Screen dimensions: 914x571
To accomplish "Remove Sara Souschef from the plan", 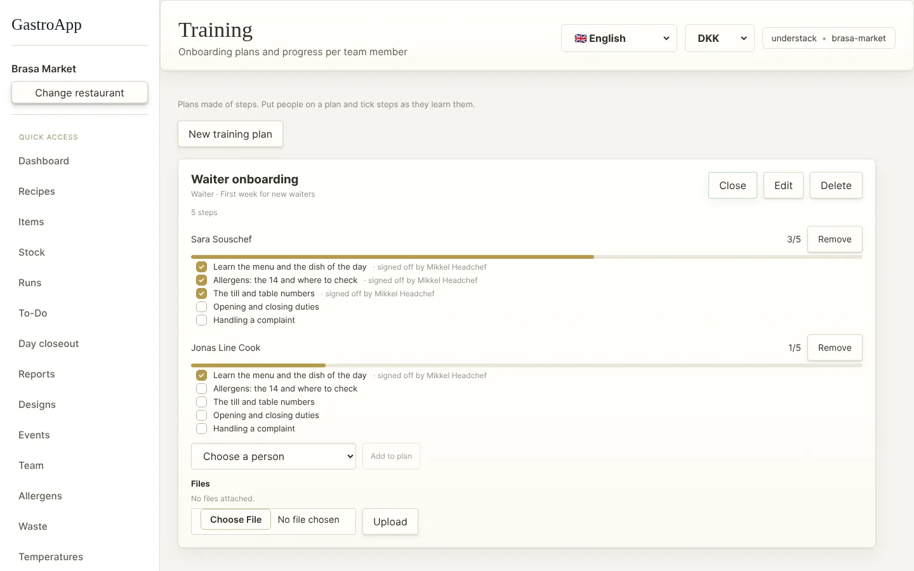I will [835, 239].
